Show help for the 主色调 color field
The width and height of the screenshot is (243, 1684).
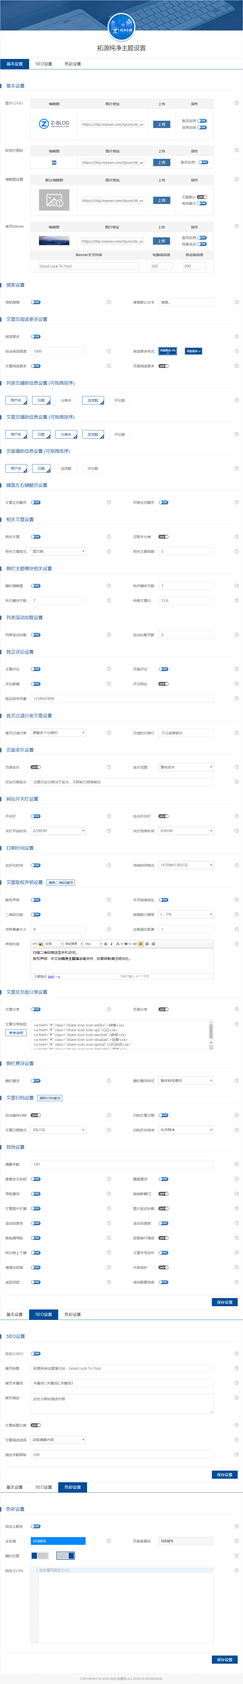tap(109, 1541)
